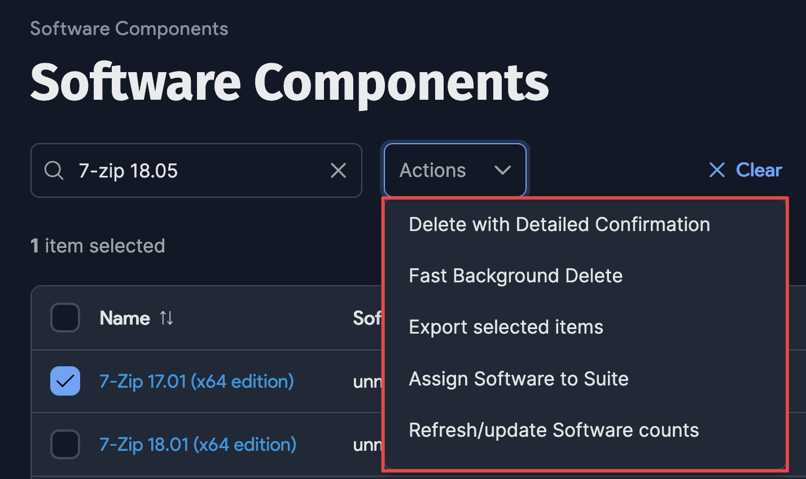Click the search field containing 7-zip 18.05
806x479 pixels.
[196, 170]
